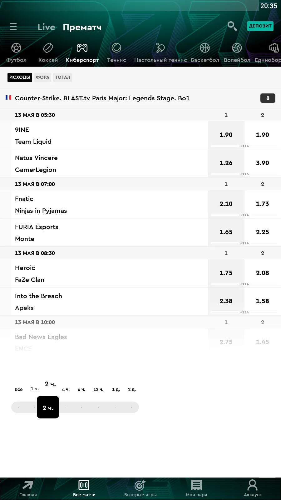
Task: Switch to the ТОТАЛ market filter
Action: click(x=62, y=77)
